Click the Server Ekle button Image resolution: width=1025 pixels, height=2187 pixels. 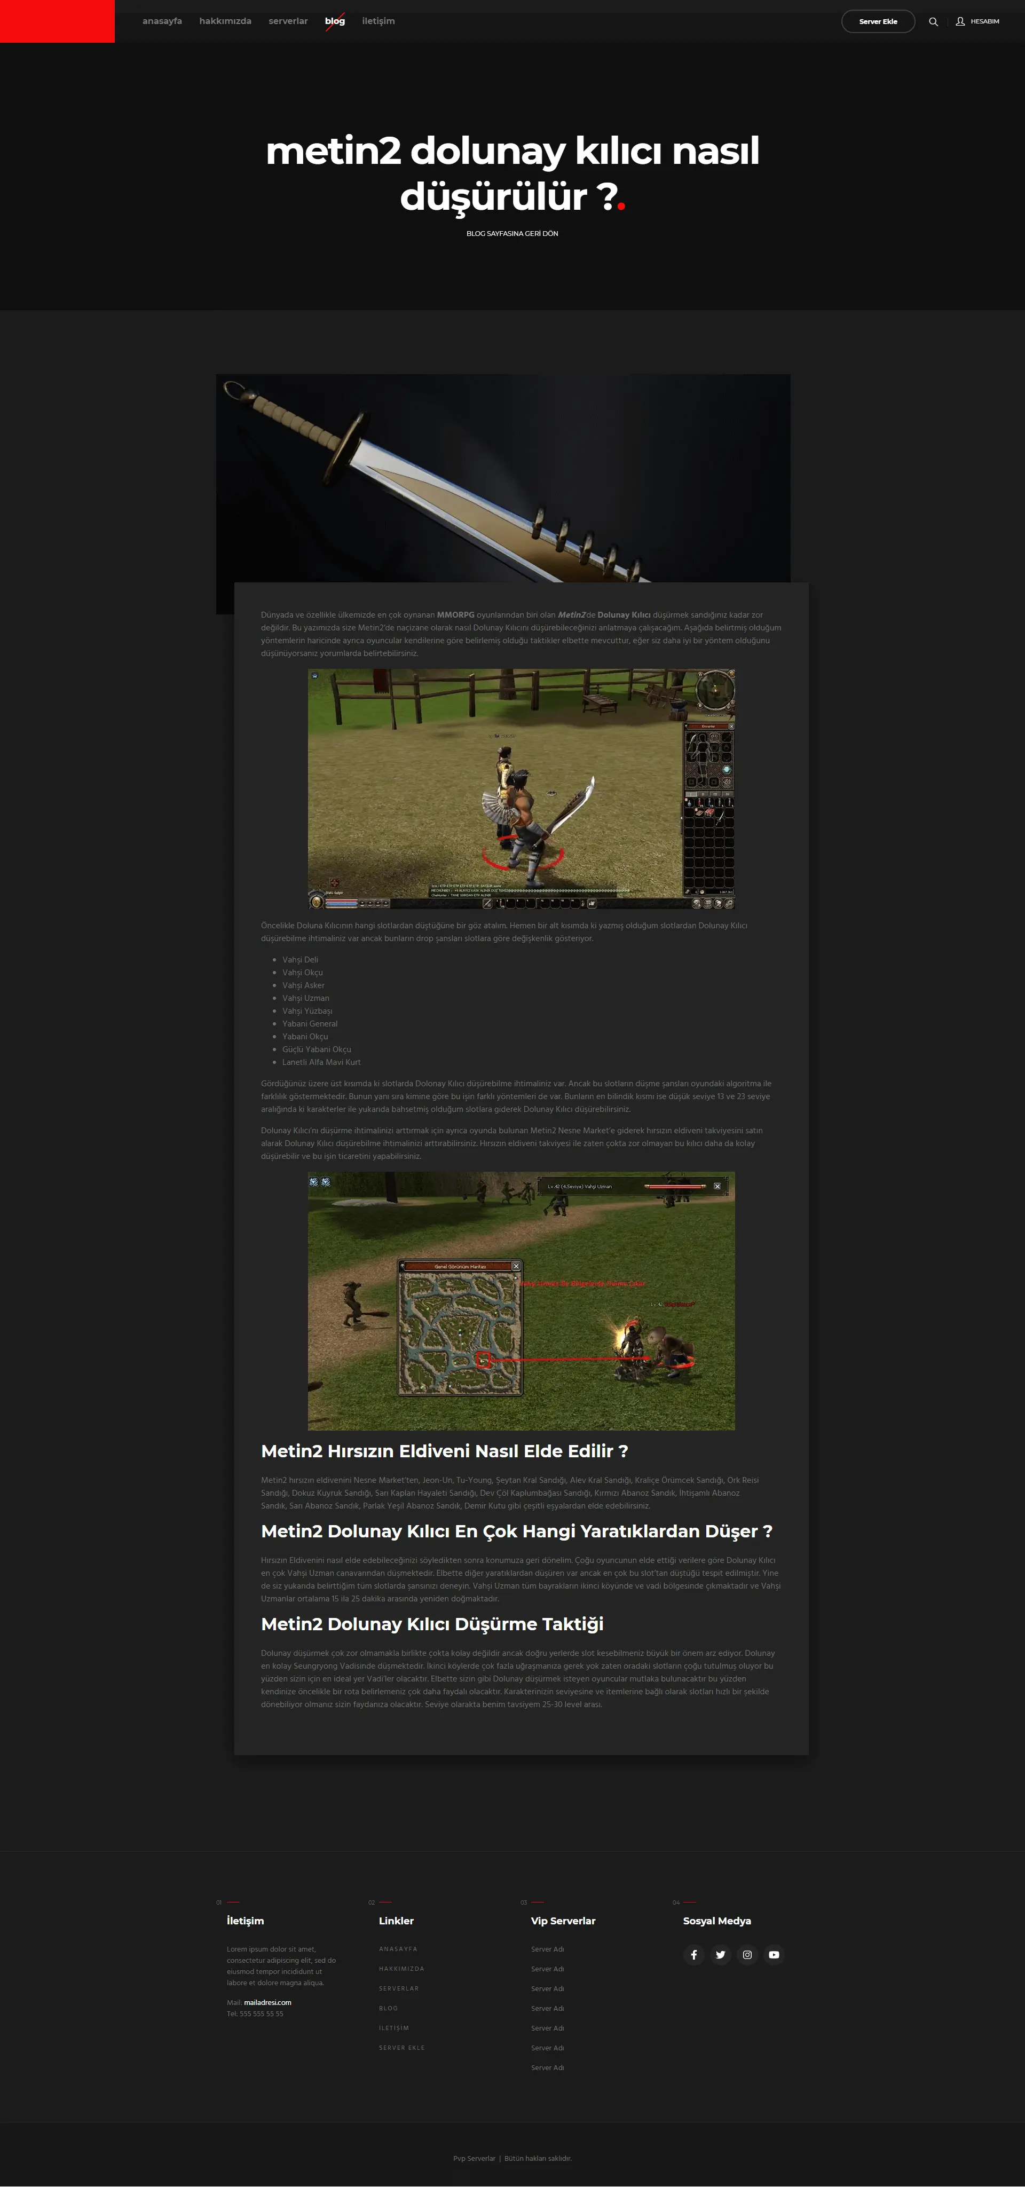(878, 21)
